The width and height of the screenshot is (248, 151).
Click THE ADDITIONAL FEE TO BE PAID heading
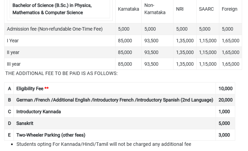click(x=61, y=73)
